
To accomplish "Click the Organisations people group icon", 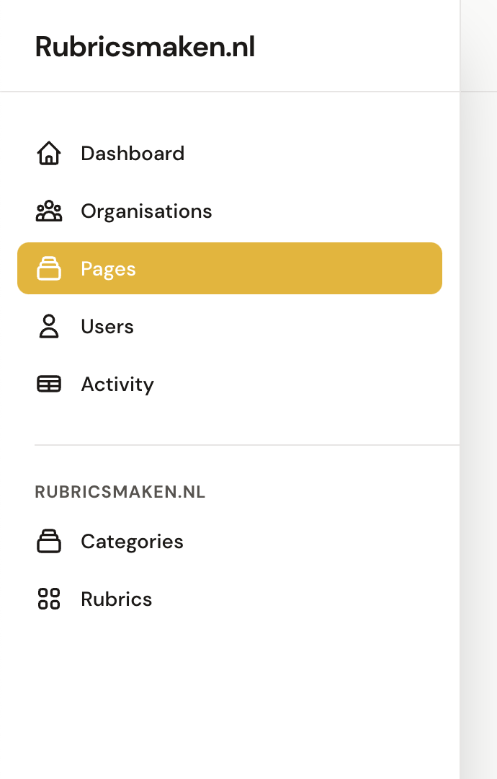I will pos(48,211).
